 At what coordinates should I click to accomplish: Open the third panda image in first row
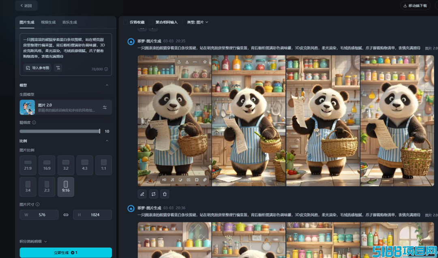click(x=323, y=121)
